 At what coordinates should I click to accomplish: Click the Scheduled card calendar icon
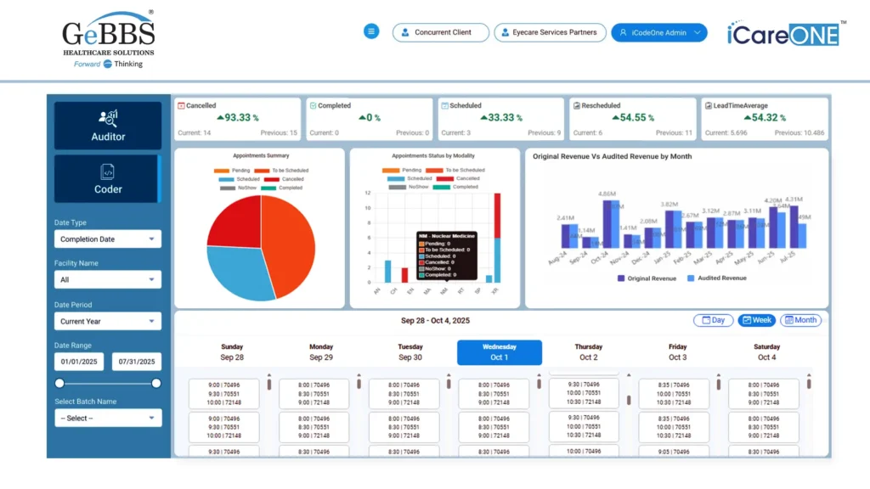pos(444,106)
